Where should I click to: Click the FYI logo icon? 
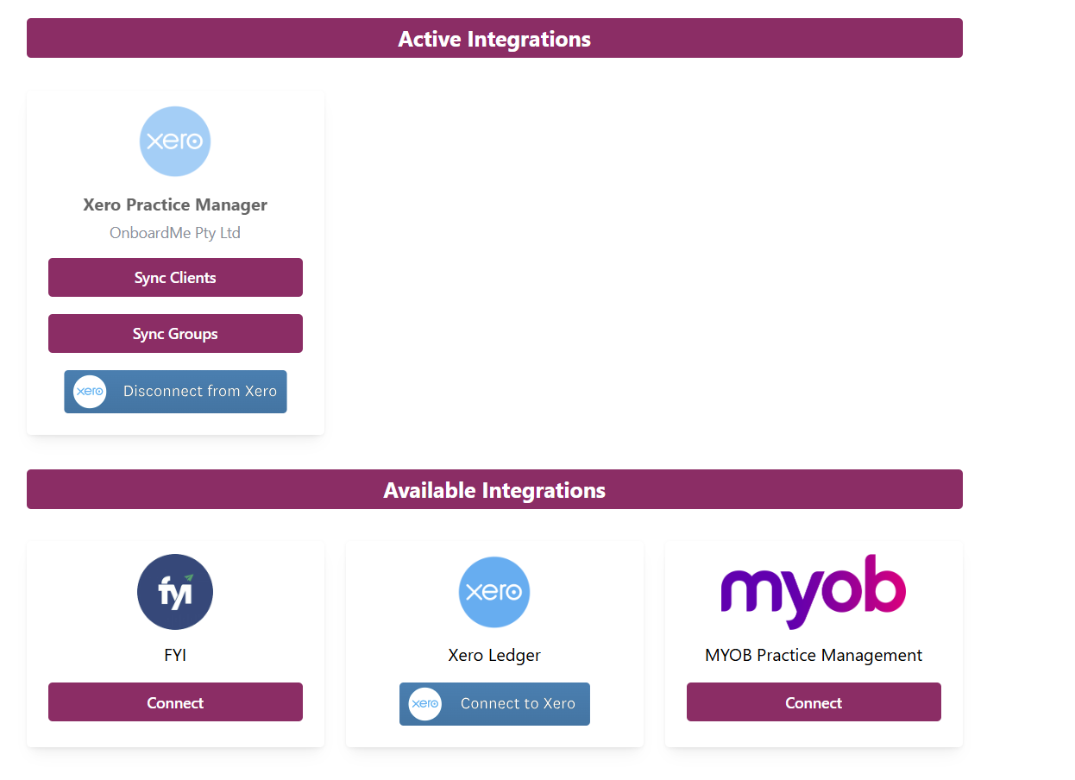coord(175,592)
